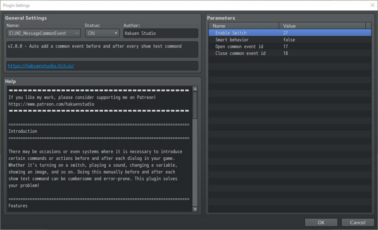Click the value 17 in Parameters
Screen dimensions: 378x230
pyautogui.click(x=286, y=47)
